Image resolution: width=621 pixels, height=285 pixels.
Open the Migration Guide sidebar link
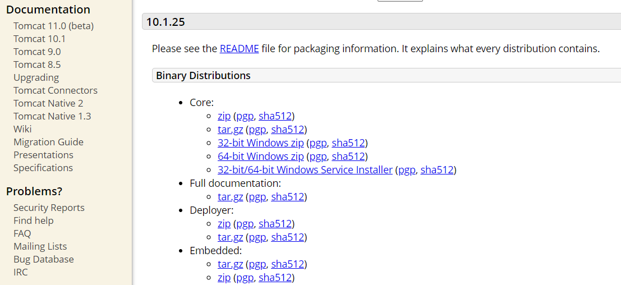pyautogui.click(x=48, y=142)
